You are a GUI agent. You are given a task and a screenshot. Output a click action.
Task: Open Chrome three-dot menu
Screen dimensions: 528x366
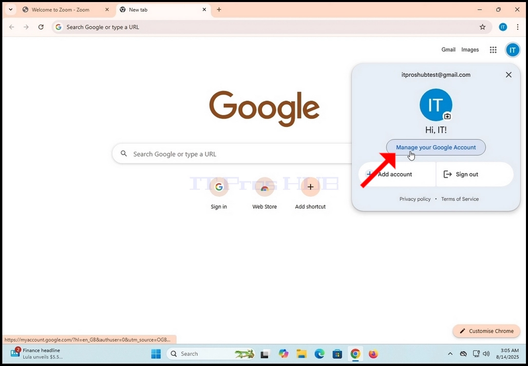(518, 27)
